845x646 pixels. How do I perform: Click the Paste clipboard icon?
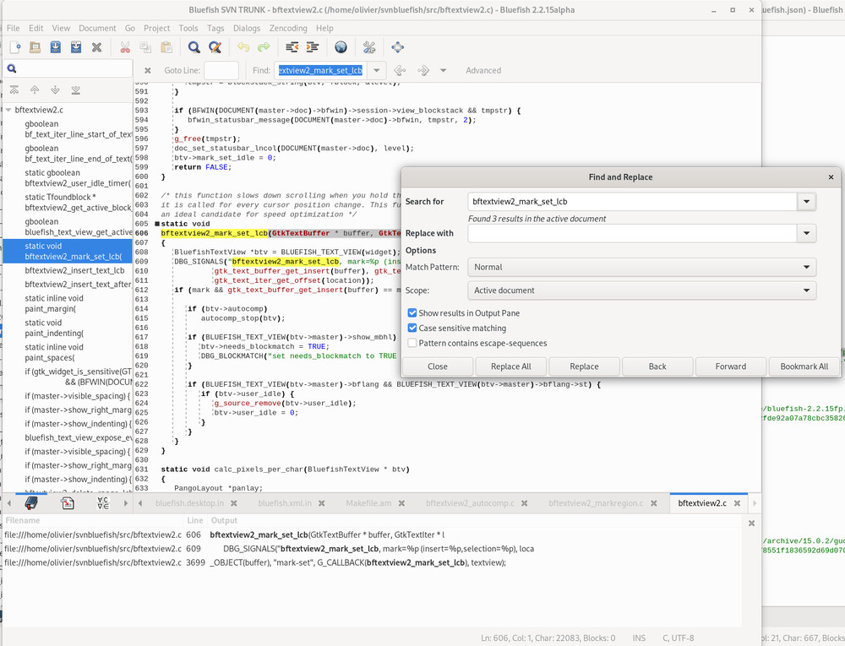point(166,47)
